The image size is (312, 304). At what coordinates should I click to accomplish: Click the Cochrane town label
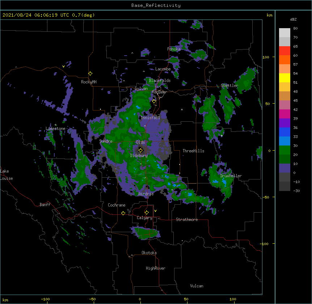(x=117, y=205)
